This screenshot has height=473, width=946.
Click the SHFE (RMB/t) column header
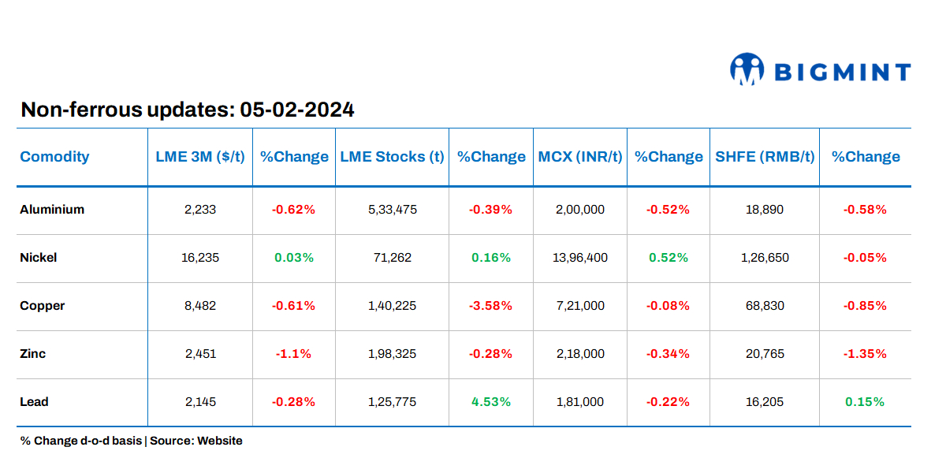click(x=765, y=156)
